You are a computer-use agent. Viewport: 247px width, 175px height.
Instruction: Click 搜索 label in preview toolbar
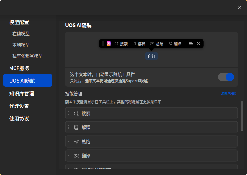point(124,44)
